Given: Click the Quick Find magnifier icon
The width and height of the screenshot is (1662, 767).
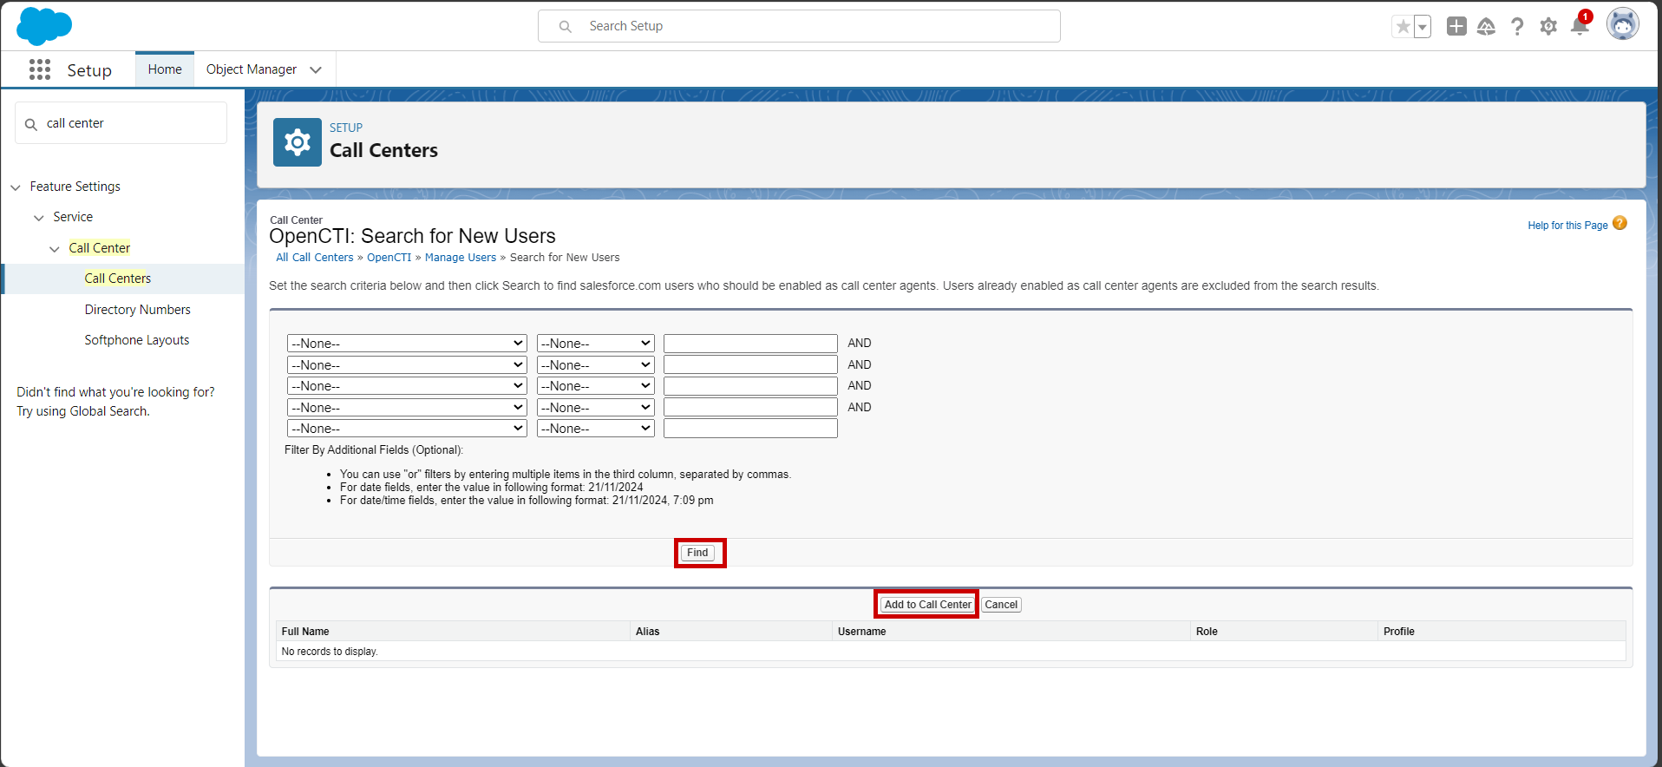Looking at the screenshot, I should (x=31, y=124).
